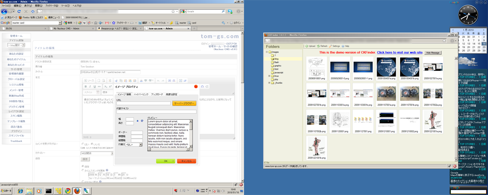Click Firefox taskbar icon
Screen dimensions: 488x195
[x=77, y=190]
